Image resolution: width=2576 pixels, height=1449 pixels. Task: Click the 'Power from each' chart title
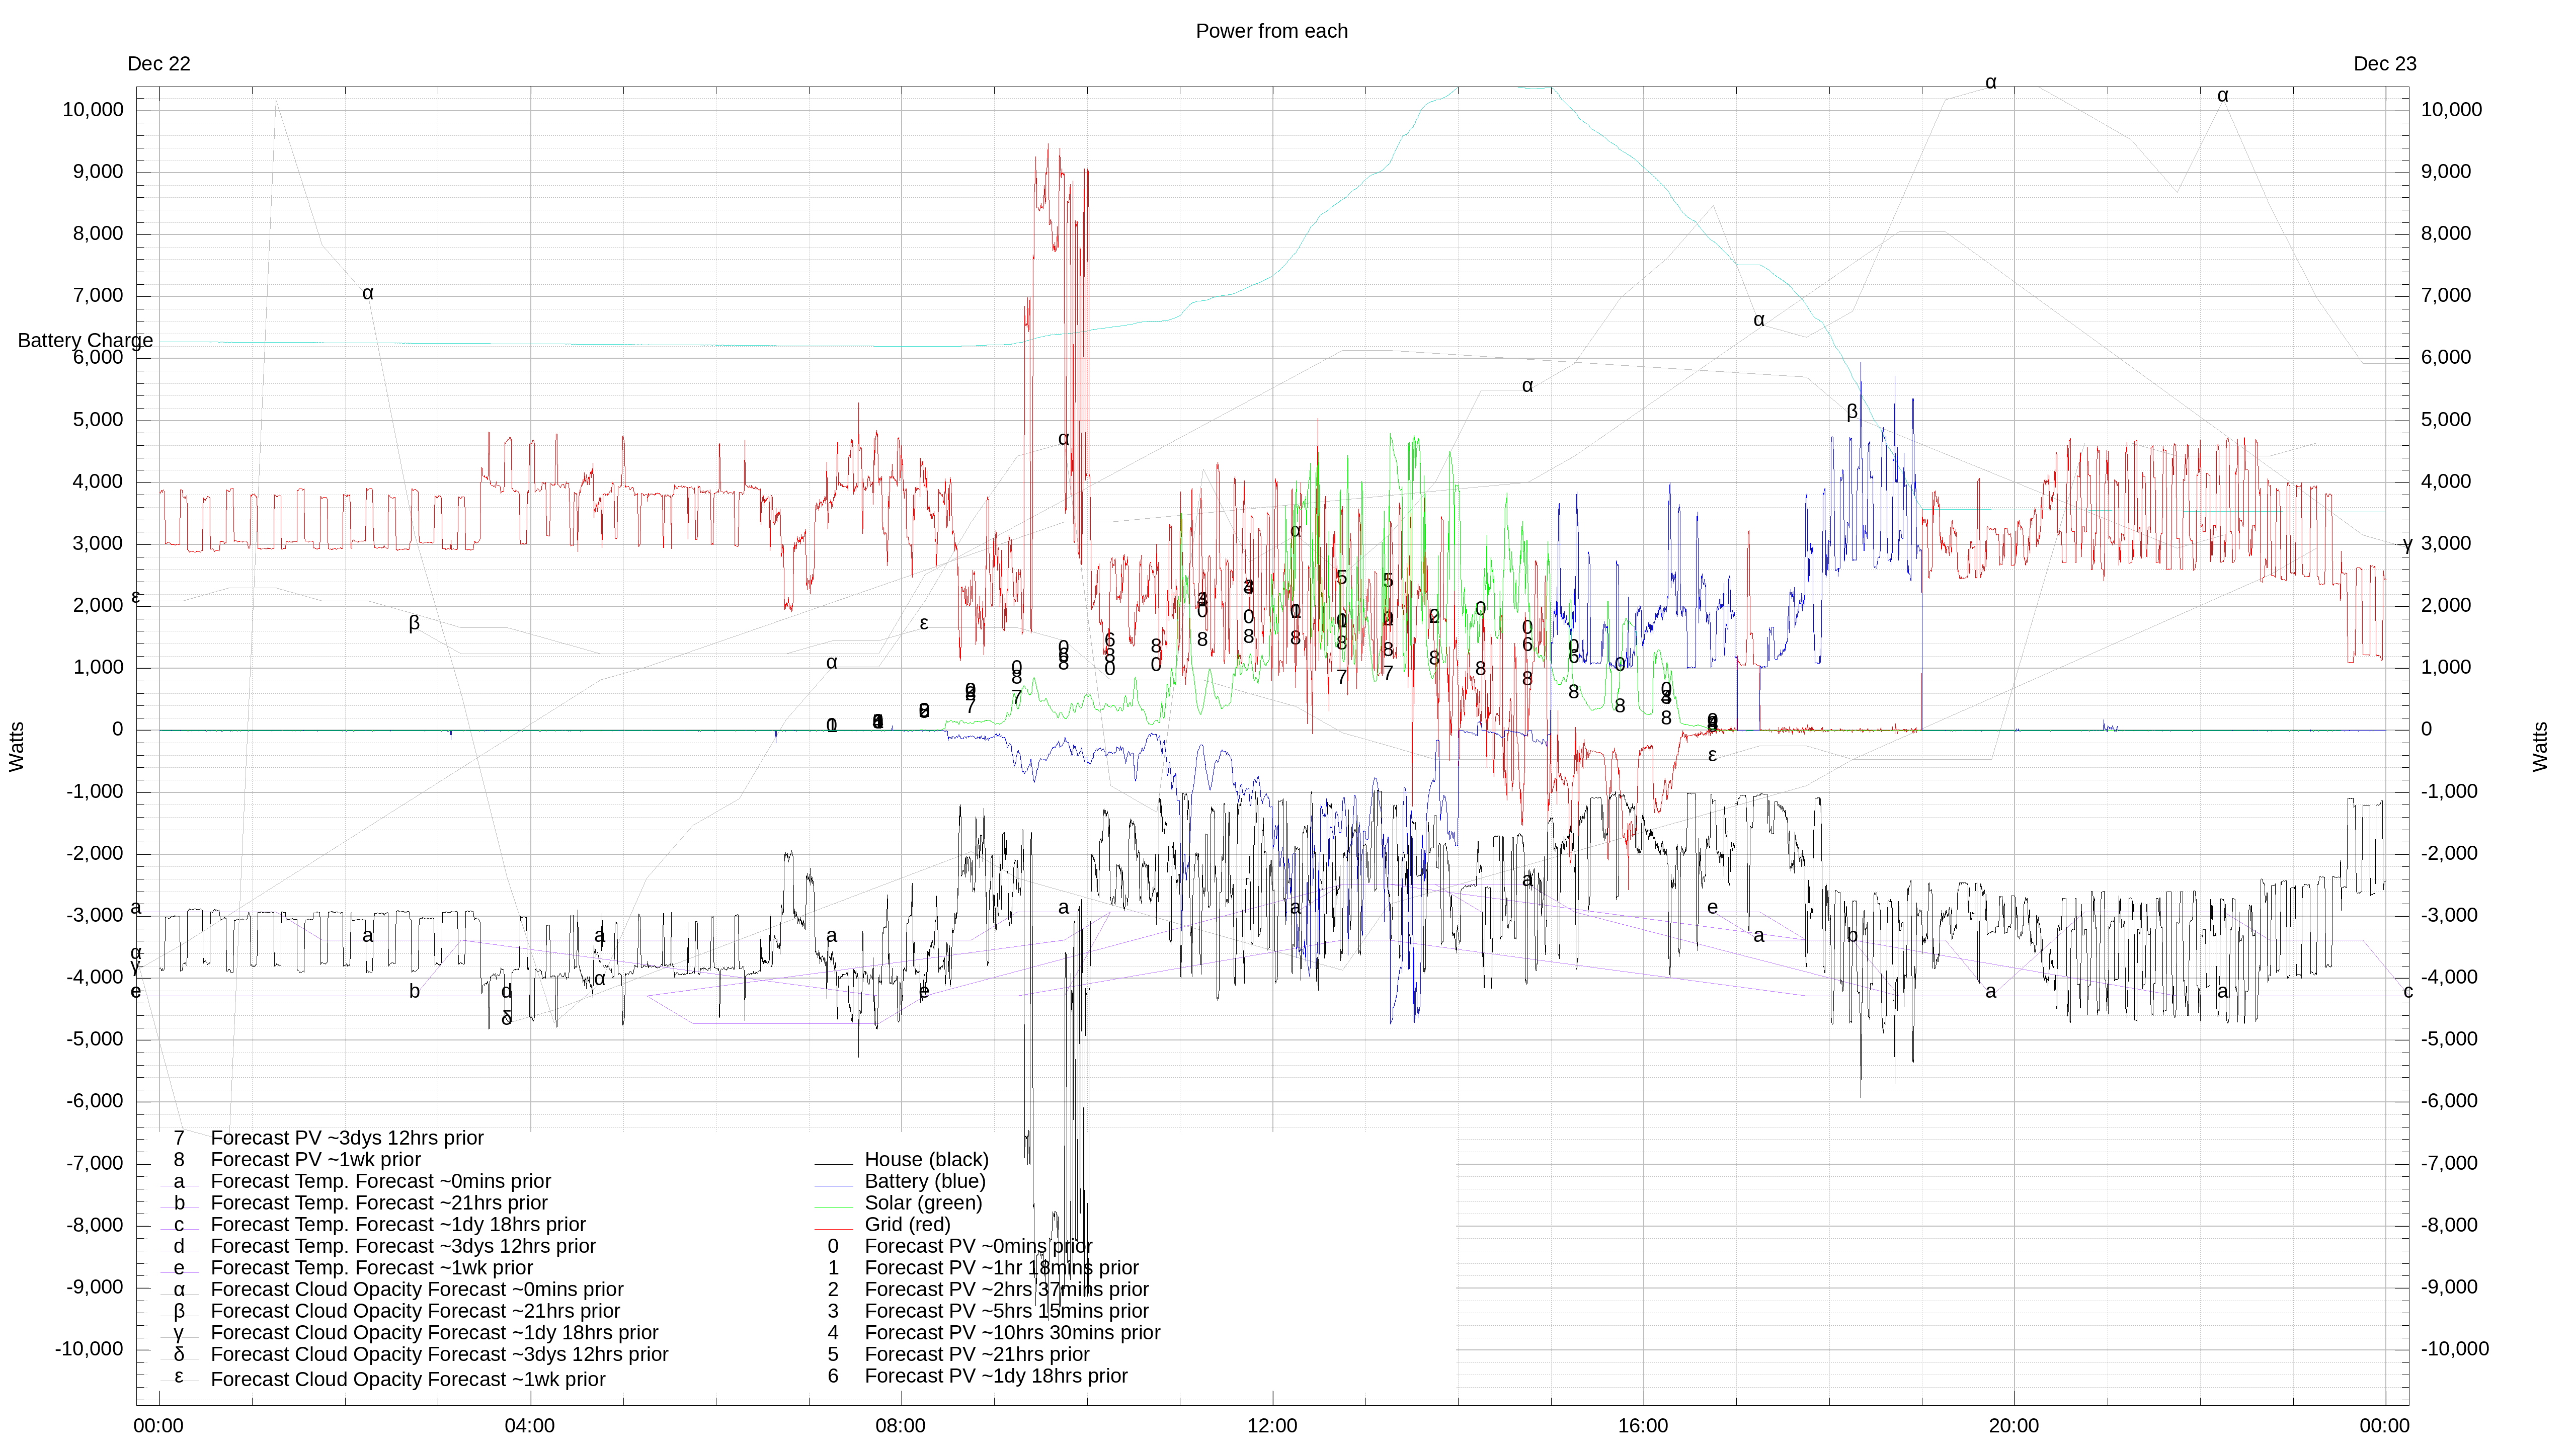1271,31
